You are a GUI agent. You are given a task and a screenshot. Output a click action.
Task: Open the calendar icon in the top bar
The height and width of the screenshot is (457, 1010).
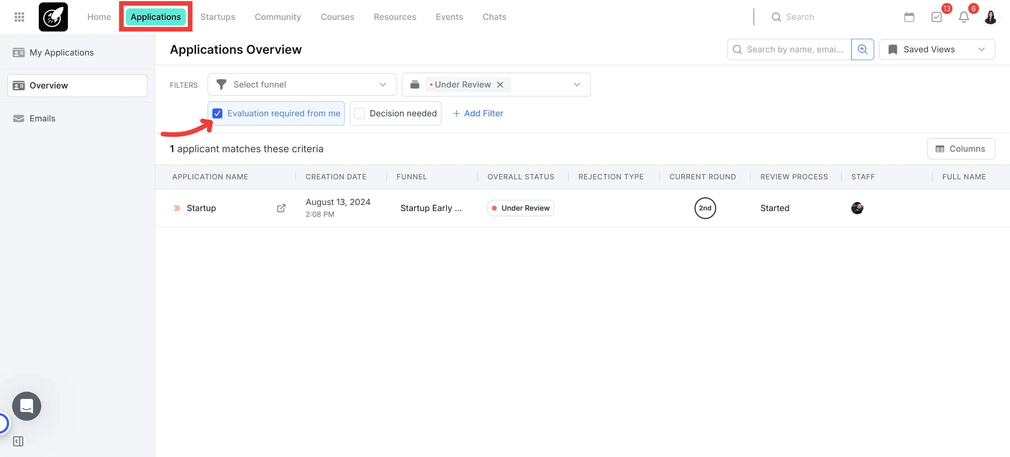909,17
